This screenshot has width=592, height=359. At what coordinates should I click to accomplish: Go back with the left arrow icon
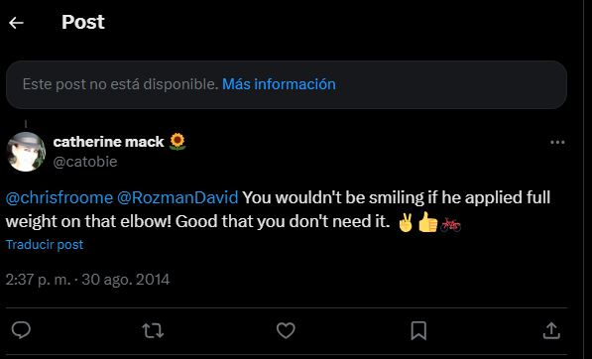(x=16, y=23)
